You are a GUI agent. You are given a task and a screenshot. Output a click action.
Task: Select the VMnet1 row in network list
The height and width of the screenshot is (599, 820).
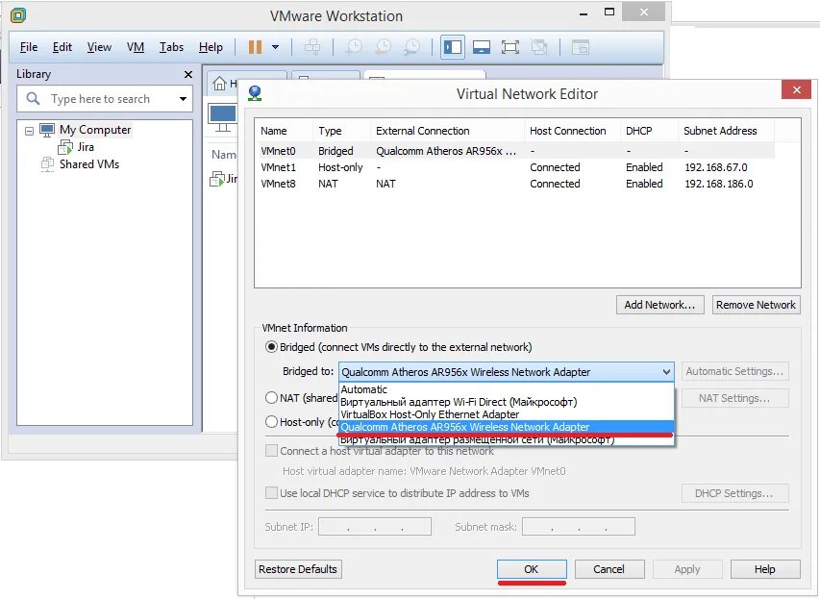click(x=516, y=167)
